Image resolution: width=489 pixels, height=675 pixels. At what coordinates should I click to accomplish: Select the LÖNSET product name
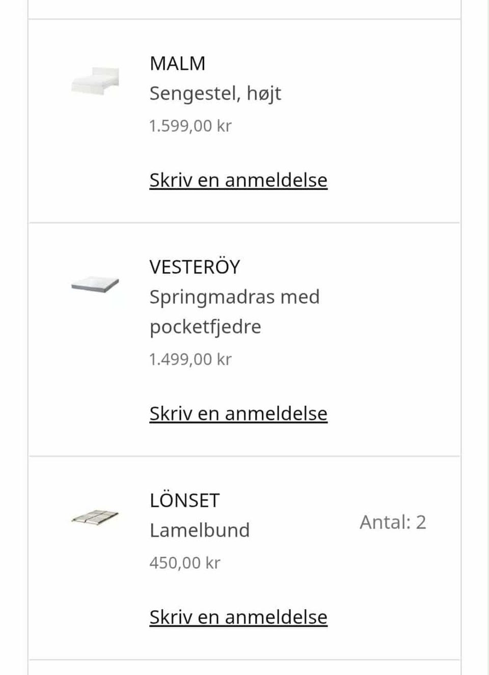click(x=184, y=500)
